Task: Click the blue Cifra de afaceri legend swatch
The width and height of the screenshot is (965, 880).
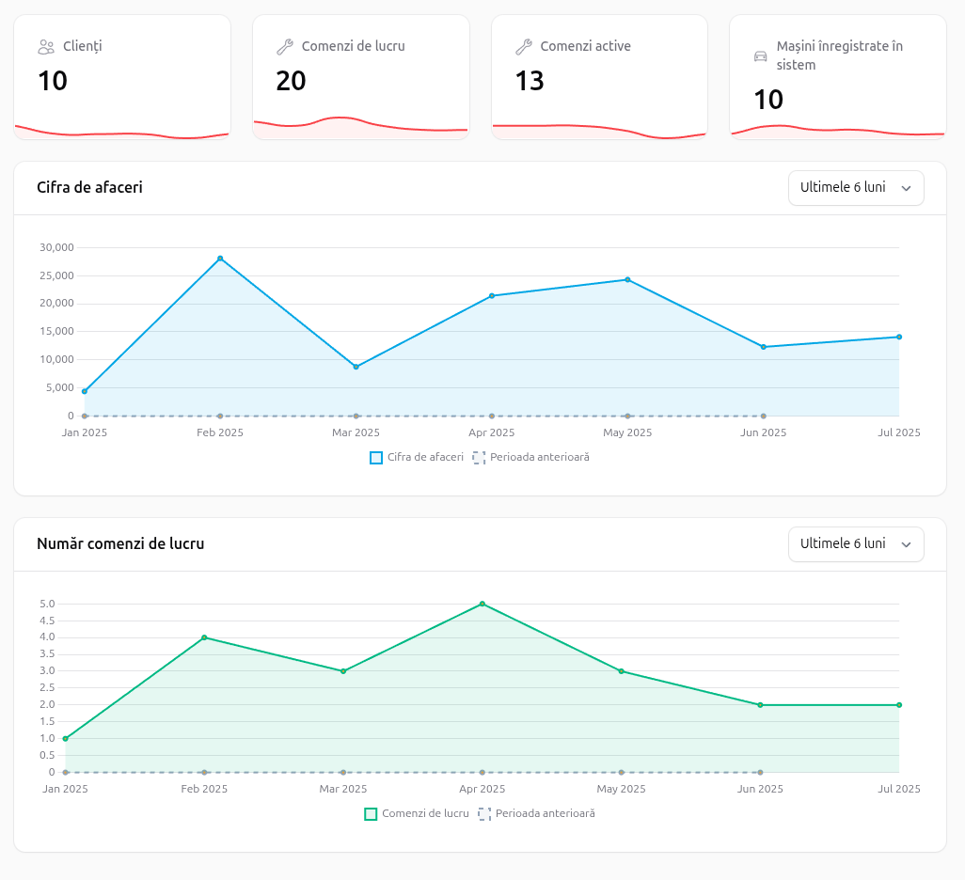Action: (376, 458)
